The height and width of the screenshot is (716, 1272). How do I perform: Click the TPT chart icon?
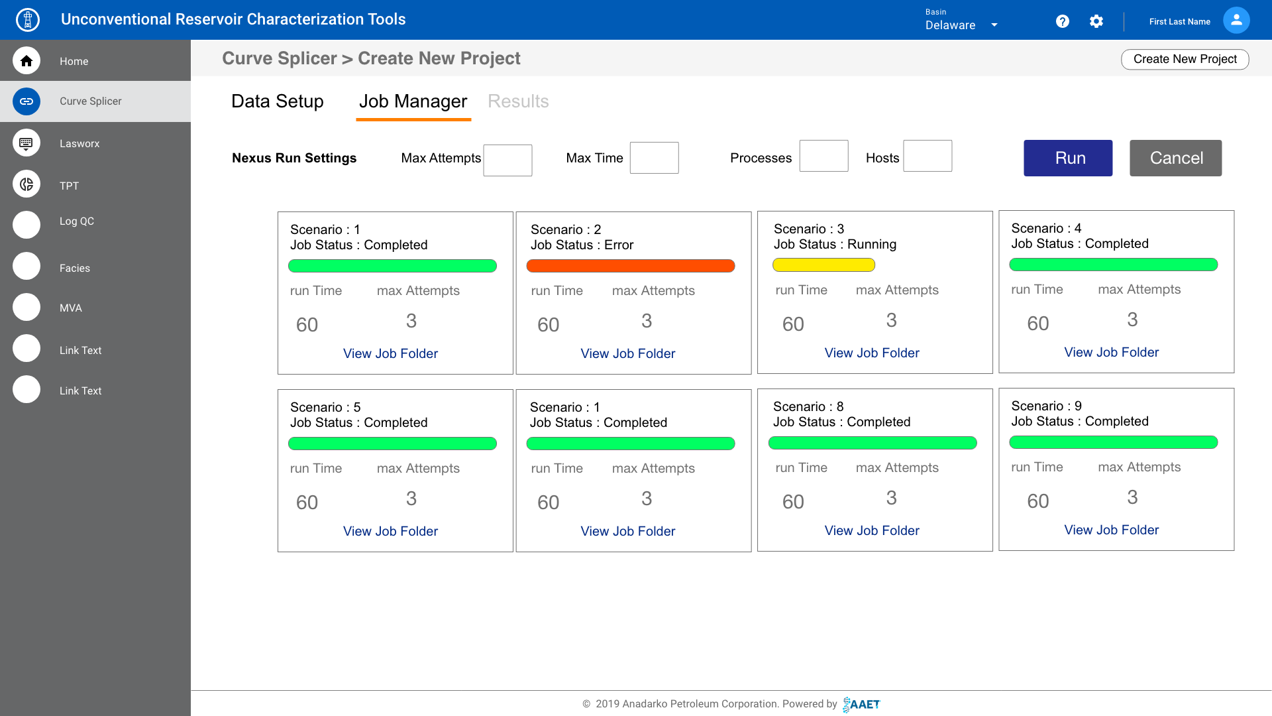tap(26, 184)
